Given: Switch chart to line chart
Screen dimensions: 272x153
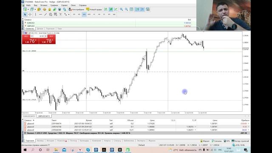Looking at the screenshot, I should [116, 9].
